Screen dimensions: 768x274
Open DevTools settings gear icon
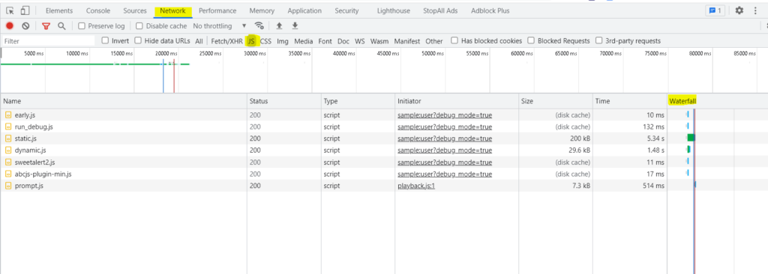tap(739, 10)
